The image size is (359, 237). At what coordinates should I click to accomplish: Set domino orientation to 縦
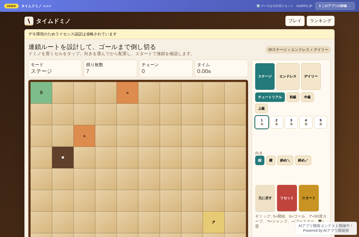[x=260, y=160]
